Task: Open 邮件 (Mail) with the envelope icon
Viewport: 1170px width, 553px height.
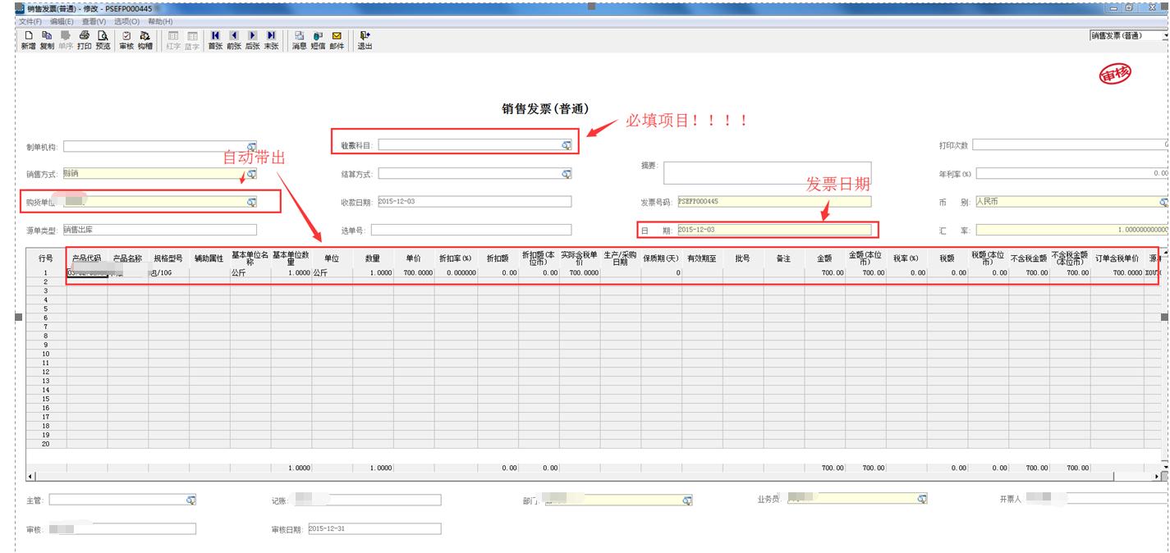Action: pos(336,36)
